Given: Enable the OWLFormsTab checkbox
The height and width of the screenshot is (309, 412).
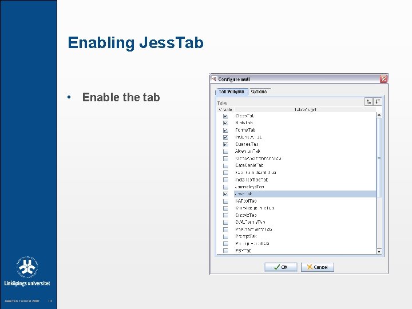Looking at the screenshot, I should click(225, 222).
